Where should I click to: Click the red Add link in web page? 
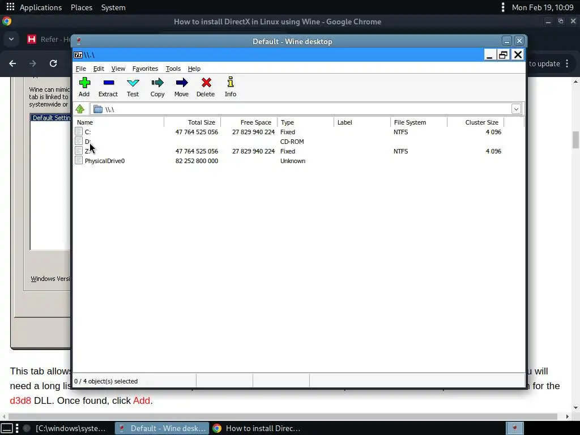(x=142, y=400)
